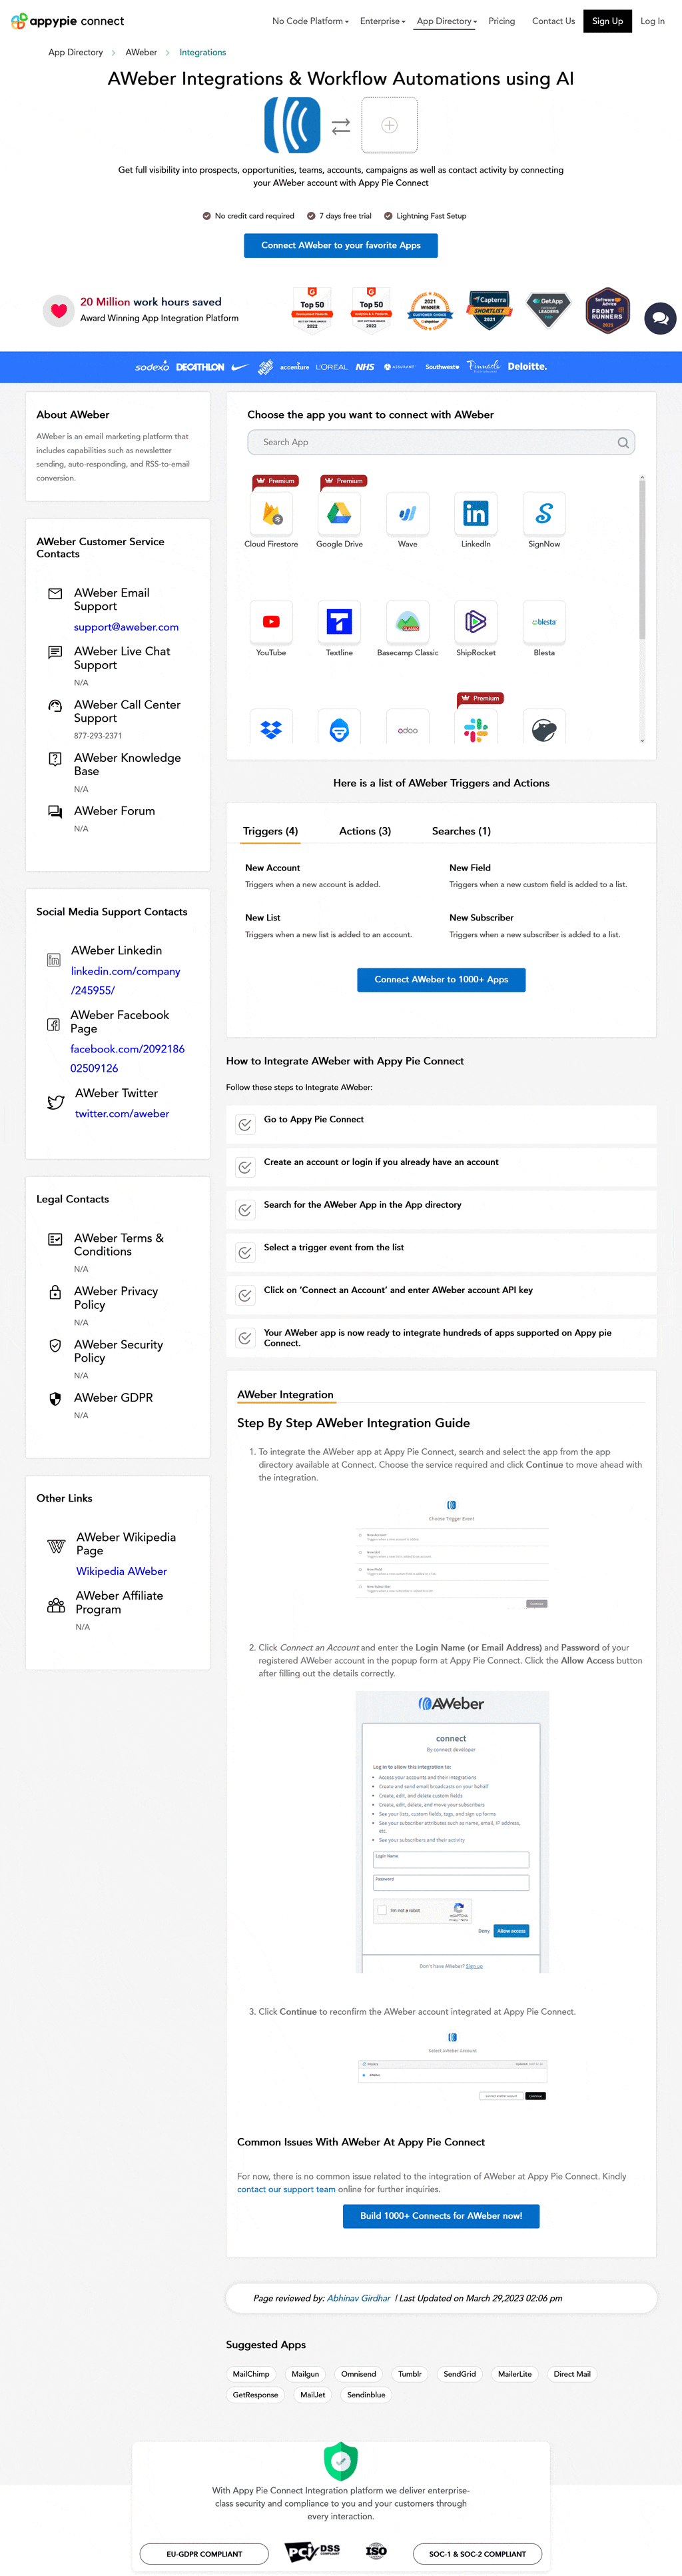Click the Sign Up button
Screen dimensions: 682x2576
click(x=607, y=21)
